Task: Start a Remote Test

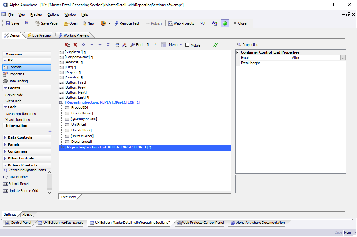Action: (x=127, y=23)
